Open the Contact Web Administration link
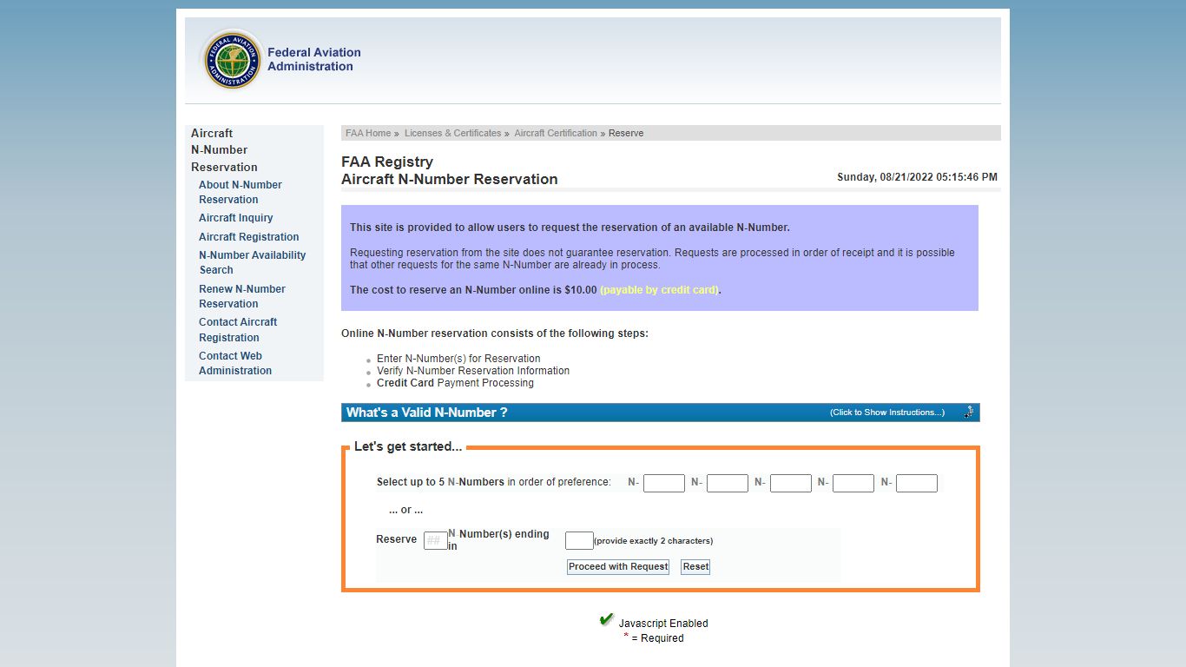Viewport: 1186px width, 667px height. pos(235,363)
